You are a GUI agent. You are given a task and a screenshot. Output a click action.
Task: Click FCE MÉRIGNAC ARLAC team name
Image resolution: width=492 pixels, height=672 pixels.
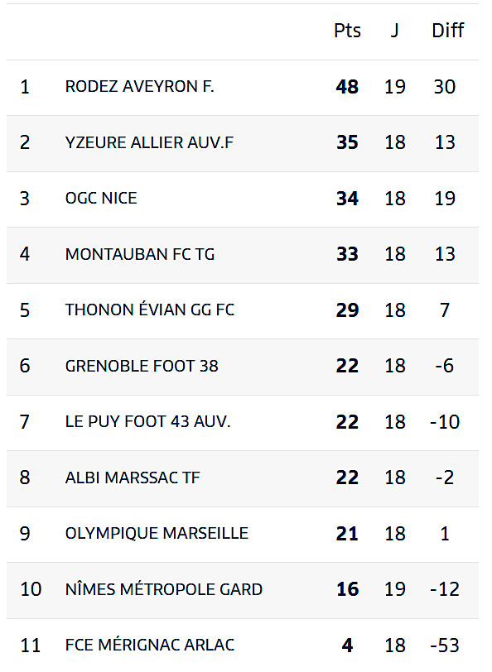(150, 645)
